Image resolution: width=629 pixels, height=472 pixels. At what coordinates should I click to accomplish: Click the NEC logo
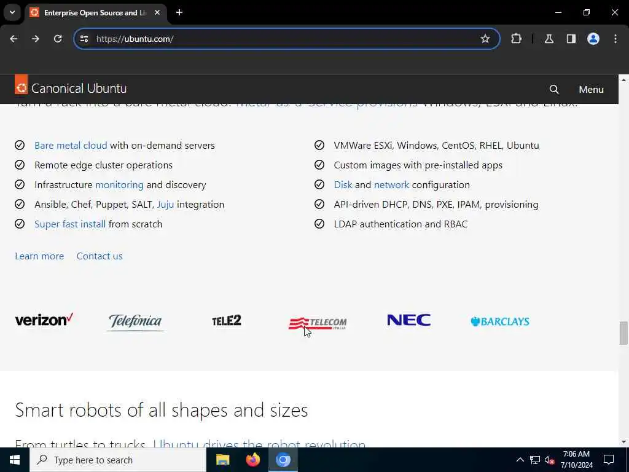(408, 320)
